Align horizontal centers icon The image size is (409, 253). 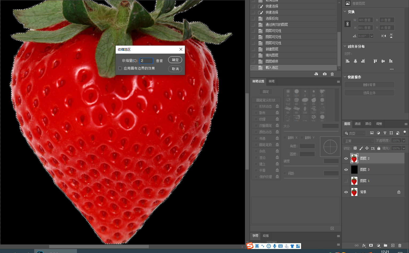coord(355,61)
